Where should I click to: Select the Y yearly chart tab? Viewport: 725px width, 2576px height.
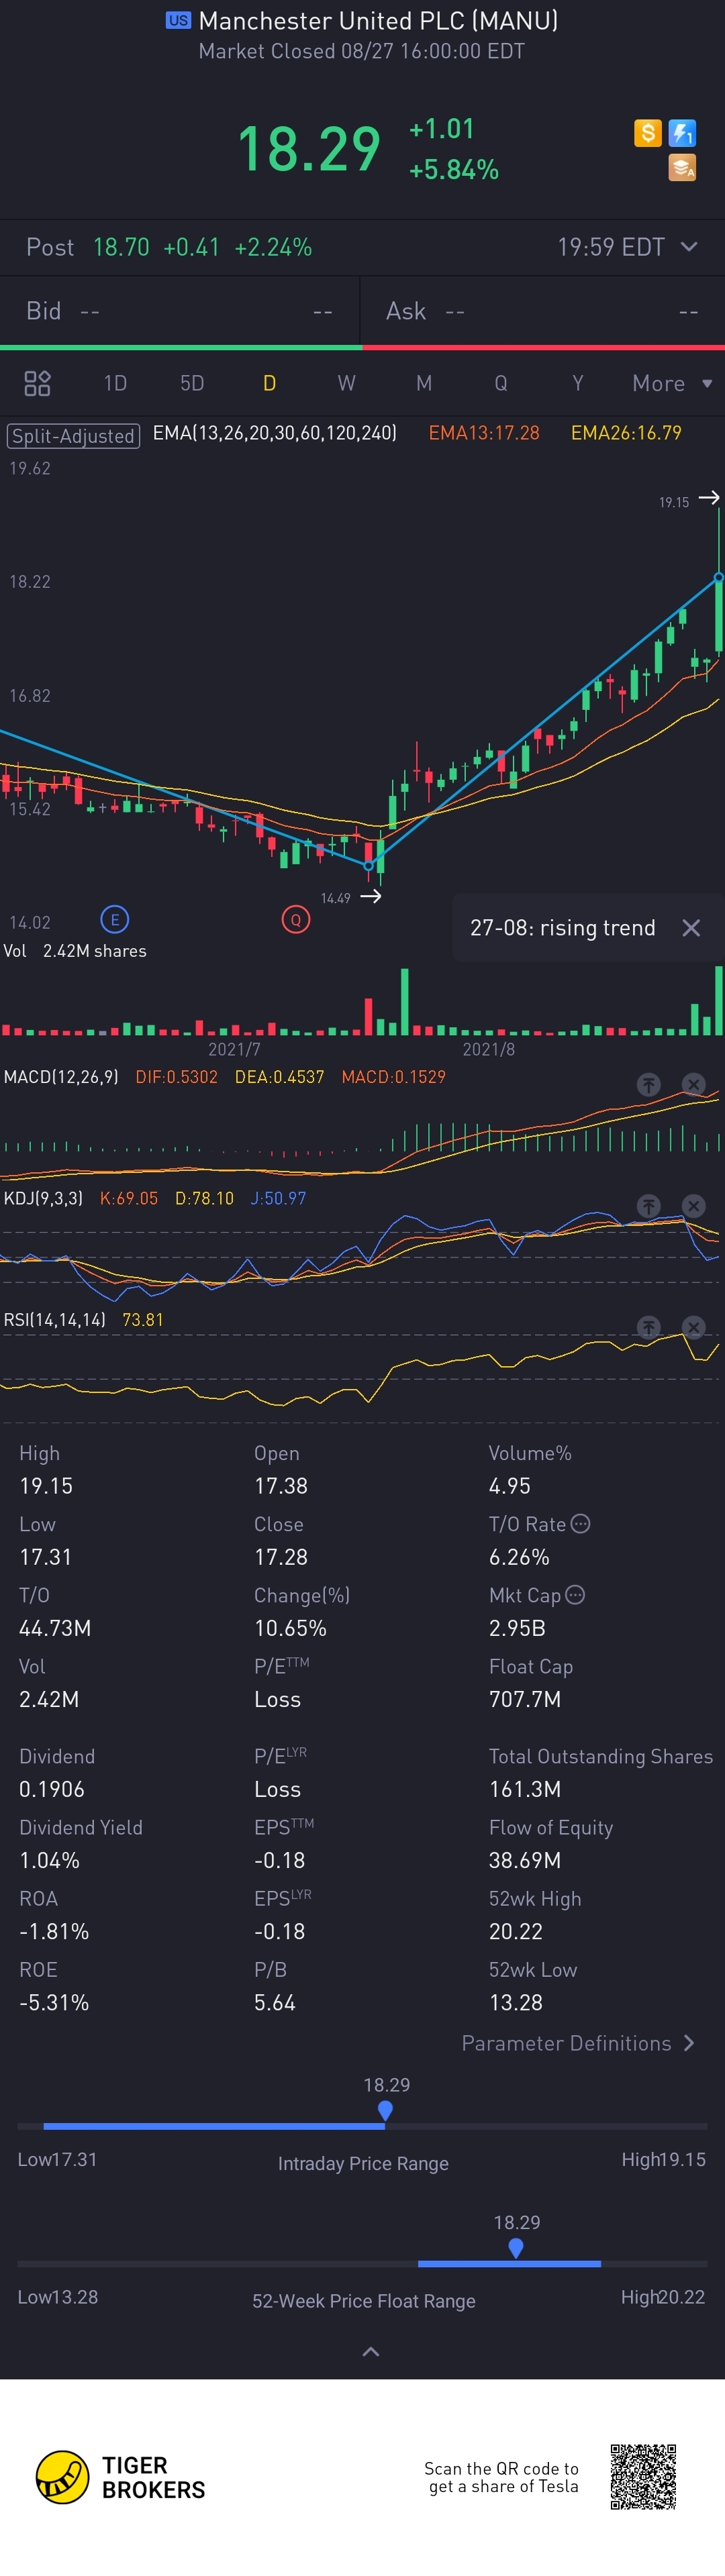point(578,383)
